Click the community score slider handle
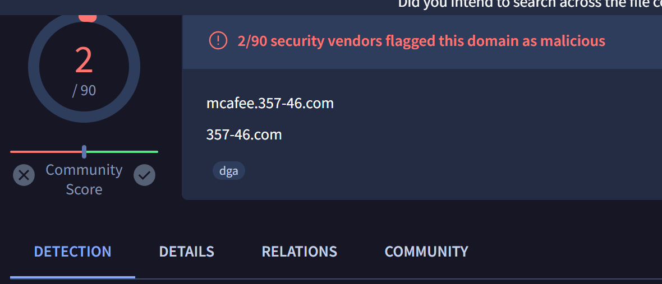 click(x=84, y=152)
